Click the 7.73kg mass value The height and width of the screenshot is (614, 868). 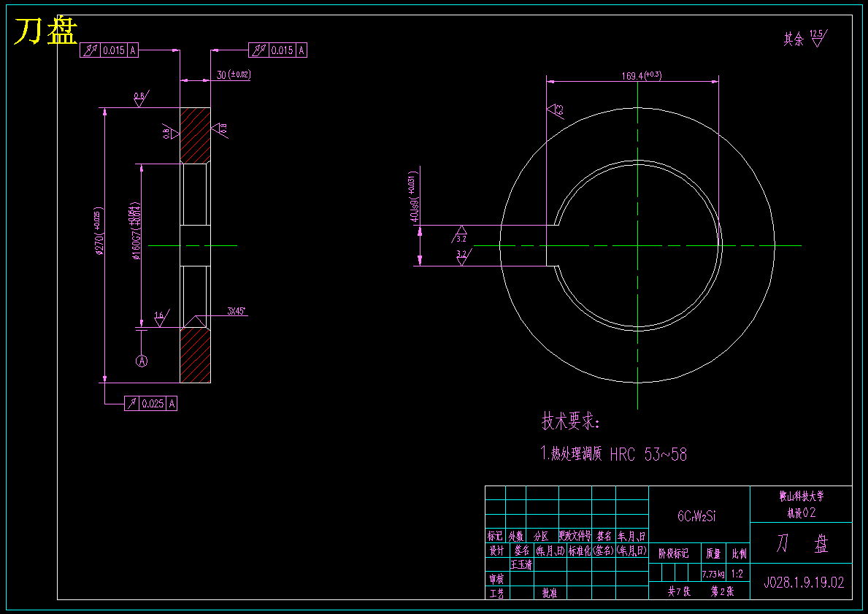coord(713,574)
